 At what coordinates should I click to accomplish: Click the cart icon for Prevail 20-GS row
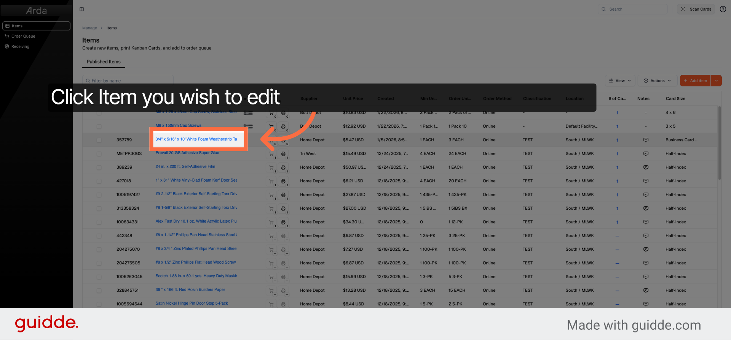[x=271, y=154]
